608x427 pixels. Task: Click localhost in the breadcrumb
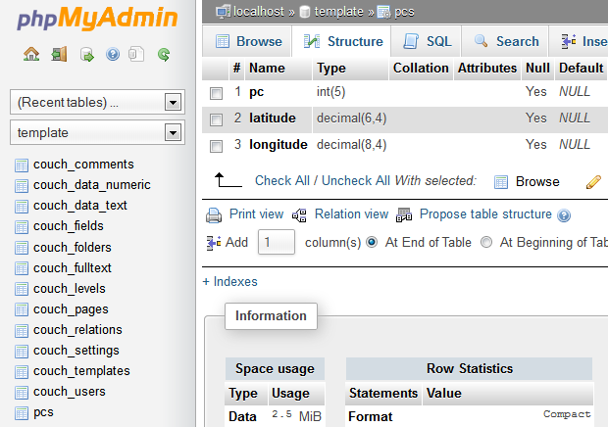pyautogui.click(x=259, y=12)
